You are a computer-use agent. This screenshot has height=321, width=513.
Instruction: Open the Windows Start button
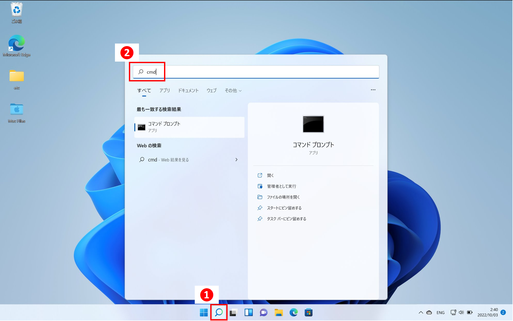coord(204,312)
